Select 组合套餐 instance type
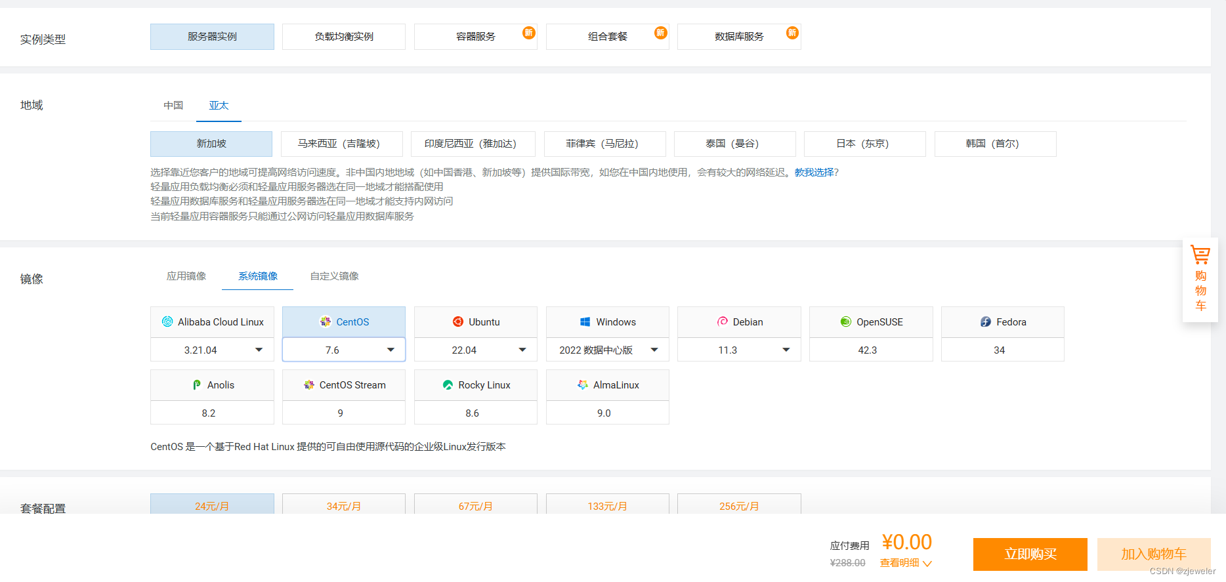The image size is (1226, 582). tap(608, 37)
